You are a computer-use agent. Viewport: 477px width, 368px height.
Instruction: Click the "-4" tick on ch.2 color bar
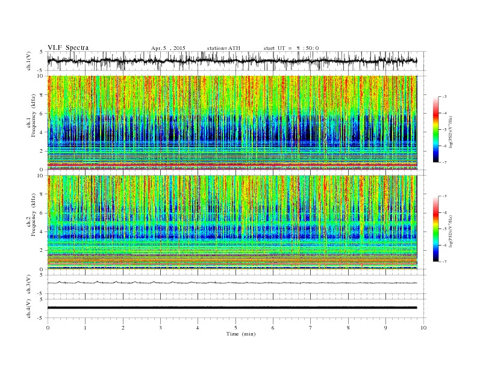point(444,212)
